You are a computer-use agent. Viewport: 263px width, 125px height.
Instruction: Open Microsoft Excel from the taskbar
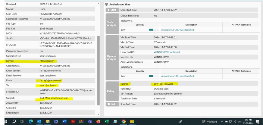coord(107,121)
